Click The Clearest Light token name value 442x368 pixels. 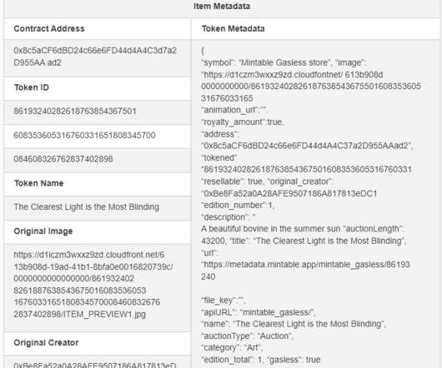point(87,207)
